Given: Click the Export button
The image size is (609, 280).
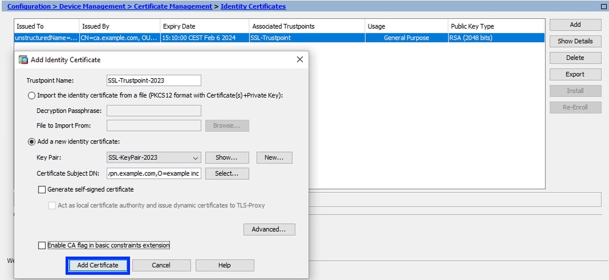Looking at the screenshot, I should coord(575,74).
